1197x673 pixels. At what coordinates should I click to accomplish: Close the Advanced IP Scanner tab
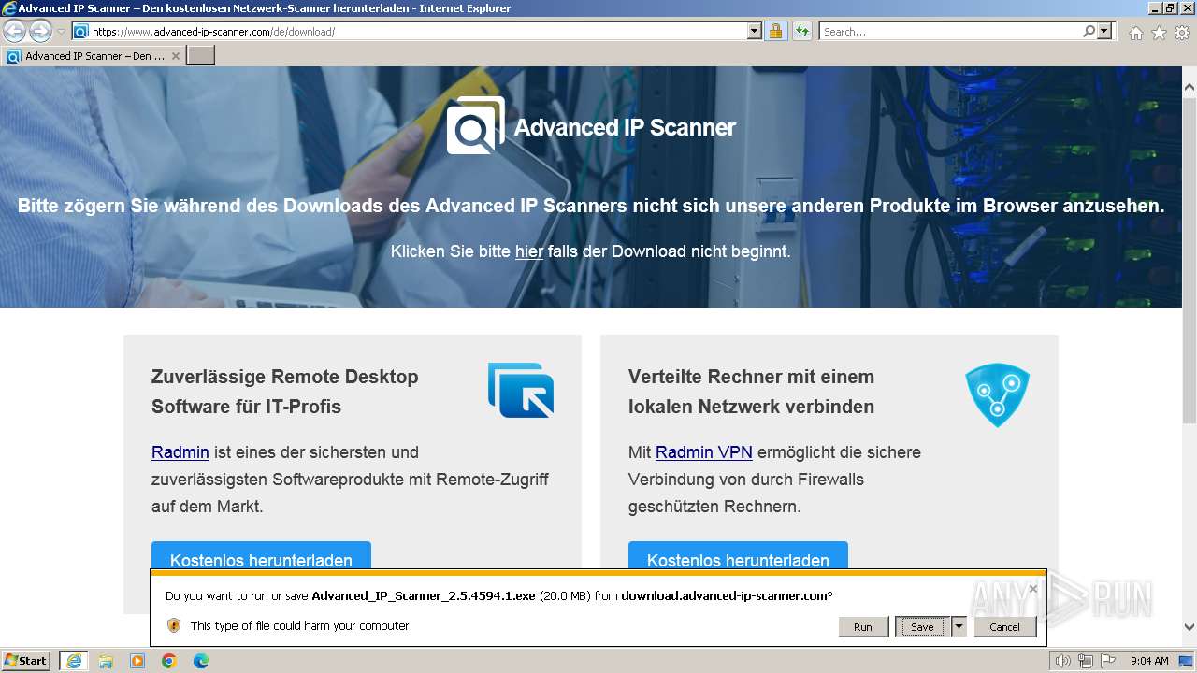(x=175, y=56)
